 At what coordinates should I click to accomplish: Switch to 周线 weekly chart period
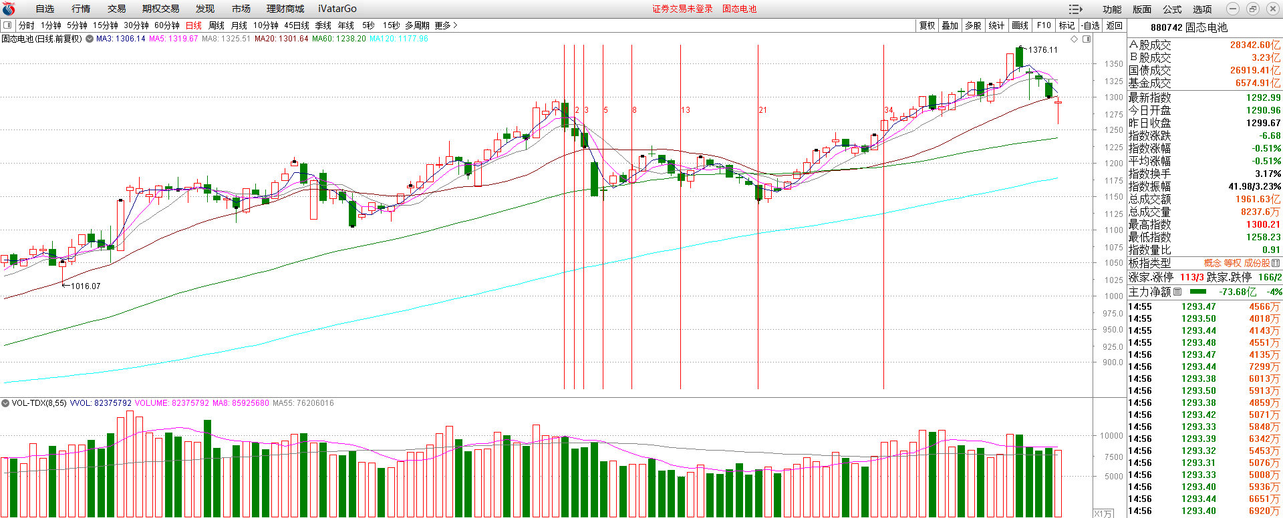click(217, 25)
